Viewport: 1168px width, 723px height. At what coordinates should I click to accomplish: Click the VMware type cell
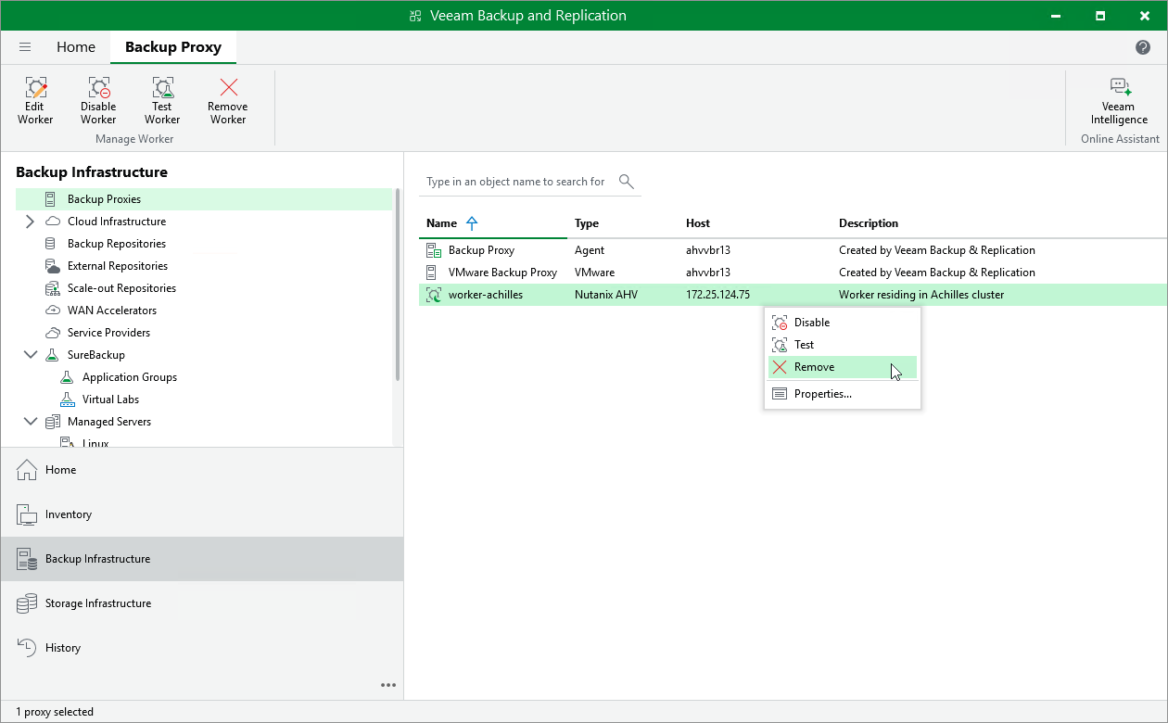(594, 273)
